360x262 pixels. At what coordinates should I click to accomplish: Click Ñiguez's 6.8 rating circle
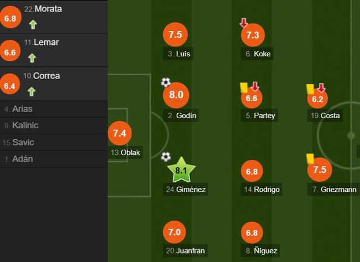tap(252, 233)
